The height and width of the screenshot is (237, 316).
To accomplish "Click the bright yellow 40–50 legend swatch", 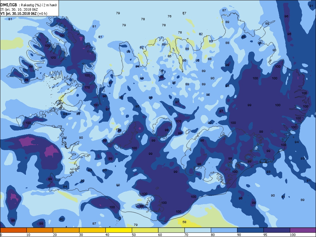I will click(x=119, y=230).
